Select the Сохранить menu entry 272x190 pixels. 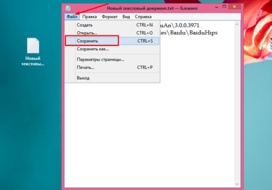pos(112,41)
